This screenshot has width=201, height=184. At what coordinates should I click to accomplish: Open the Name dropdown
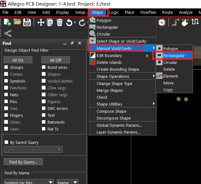(x=67, y=182)
